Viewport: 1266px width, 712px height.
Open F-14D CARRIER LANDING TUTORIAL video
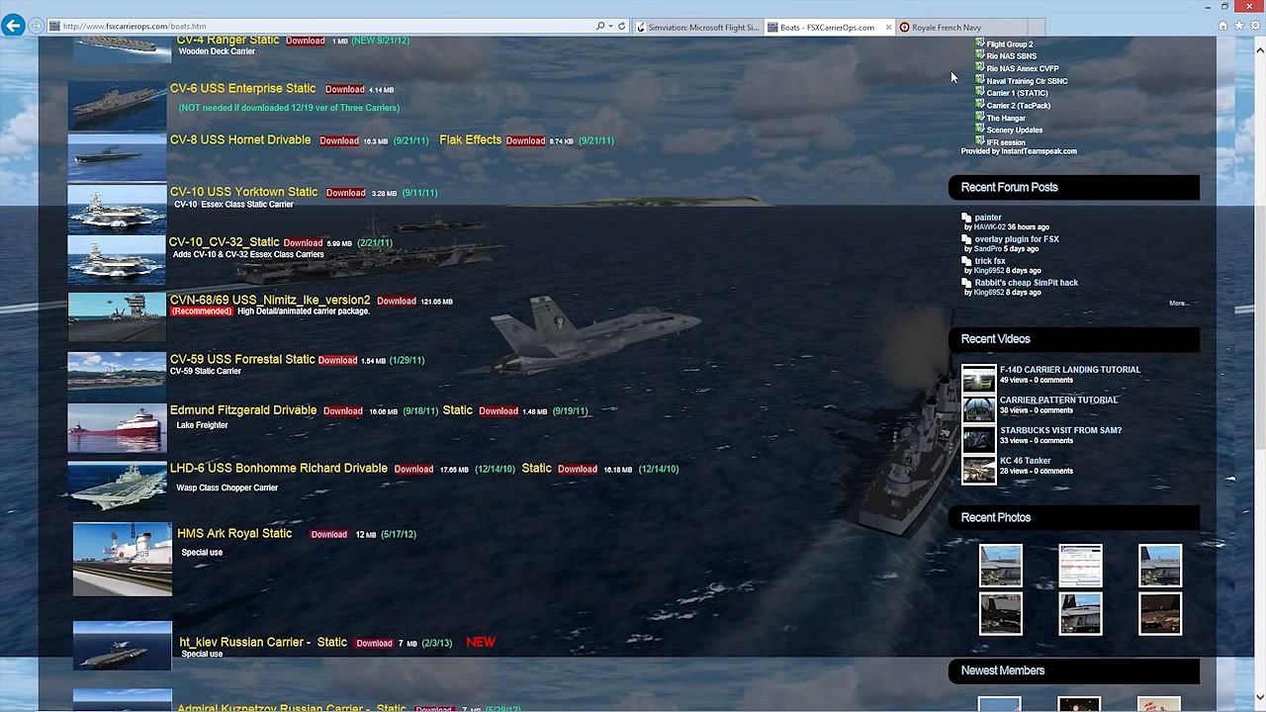1070,370
